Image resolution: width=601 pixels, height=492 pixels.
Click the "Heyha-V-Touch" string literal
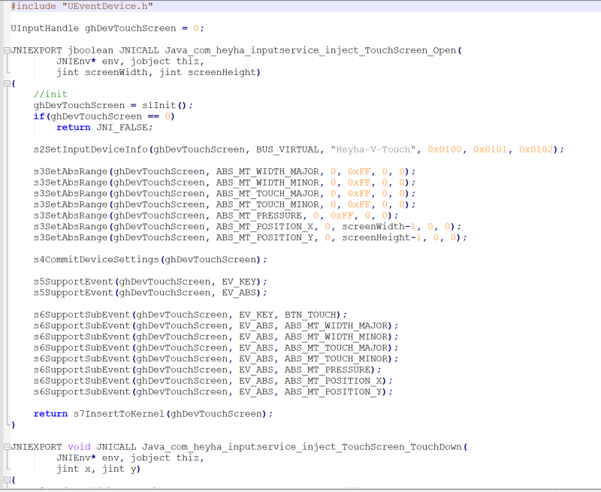click(373, 149)
